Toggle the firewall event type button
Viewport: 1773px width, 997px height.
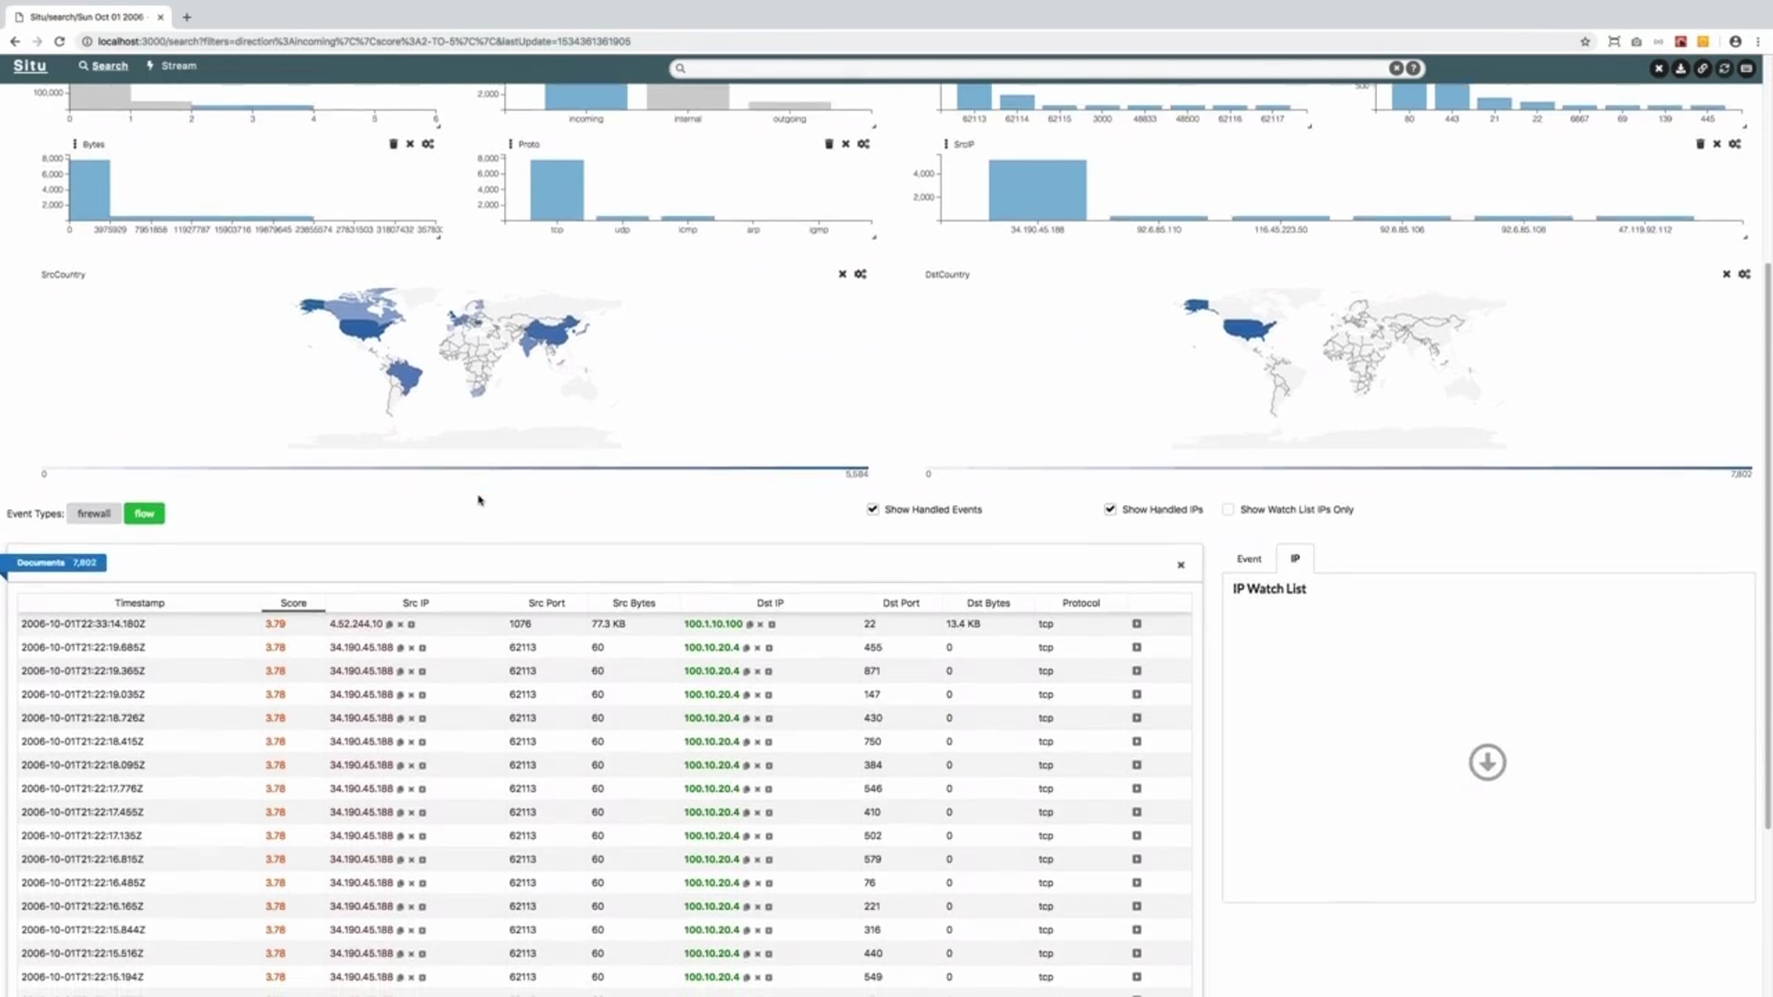click(94, 513)
